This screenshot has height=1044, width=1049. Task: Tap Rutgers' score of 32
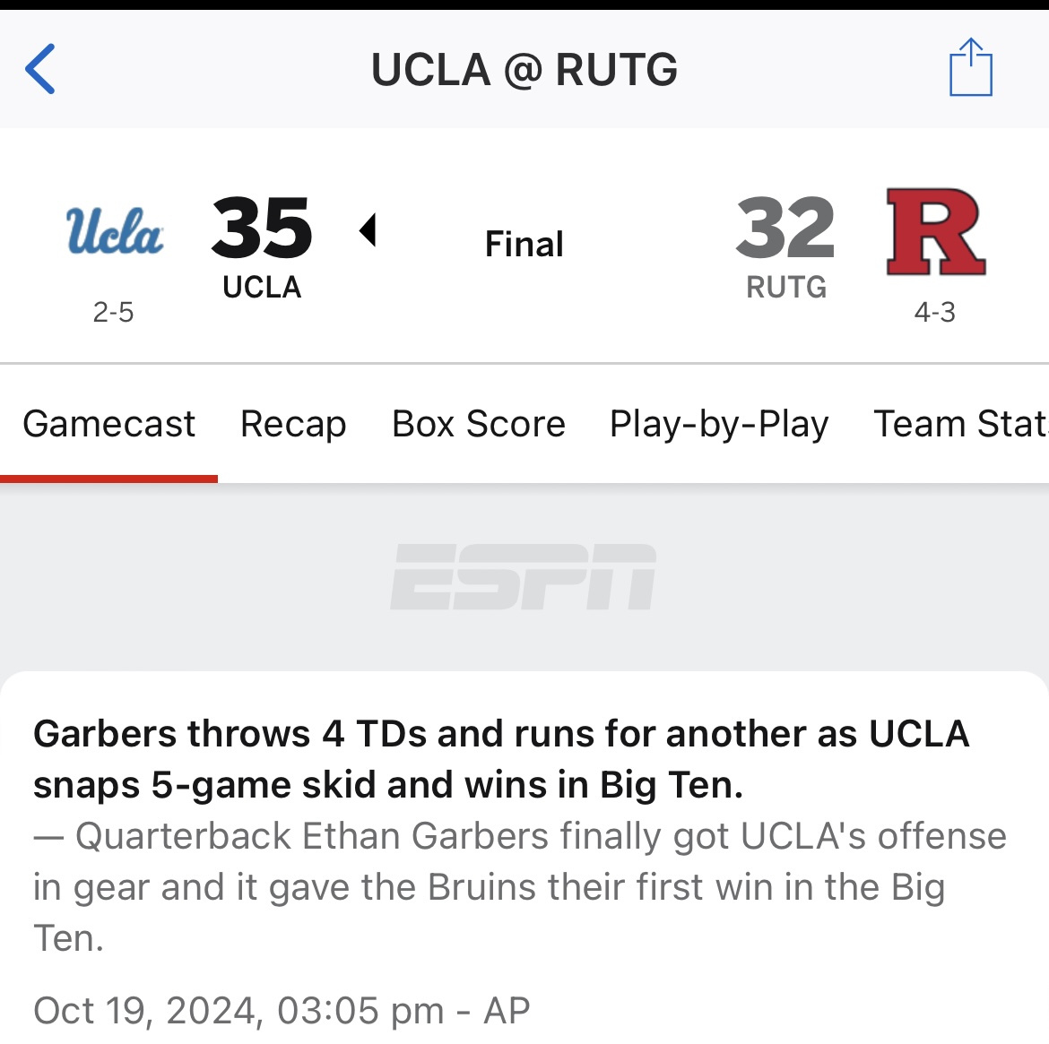785,228
